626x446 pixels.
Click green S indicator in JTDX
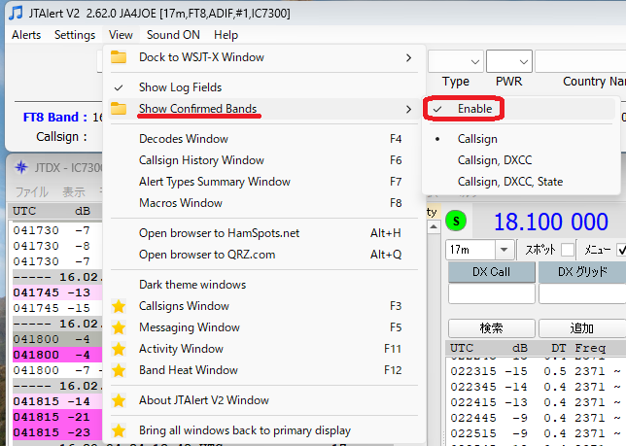click(456, 221)
